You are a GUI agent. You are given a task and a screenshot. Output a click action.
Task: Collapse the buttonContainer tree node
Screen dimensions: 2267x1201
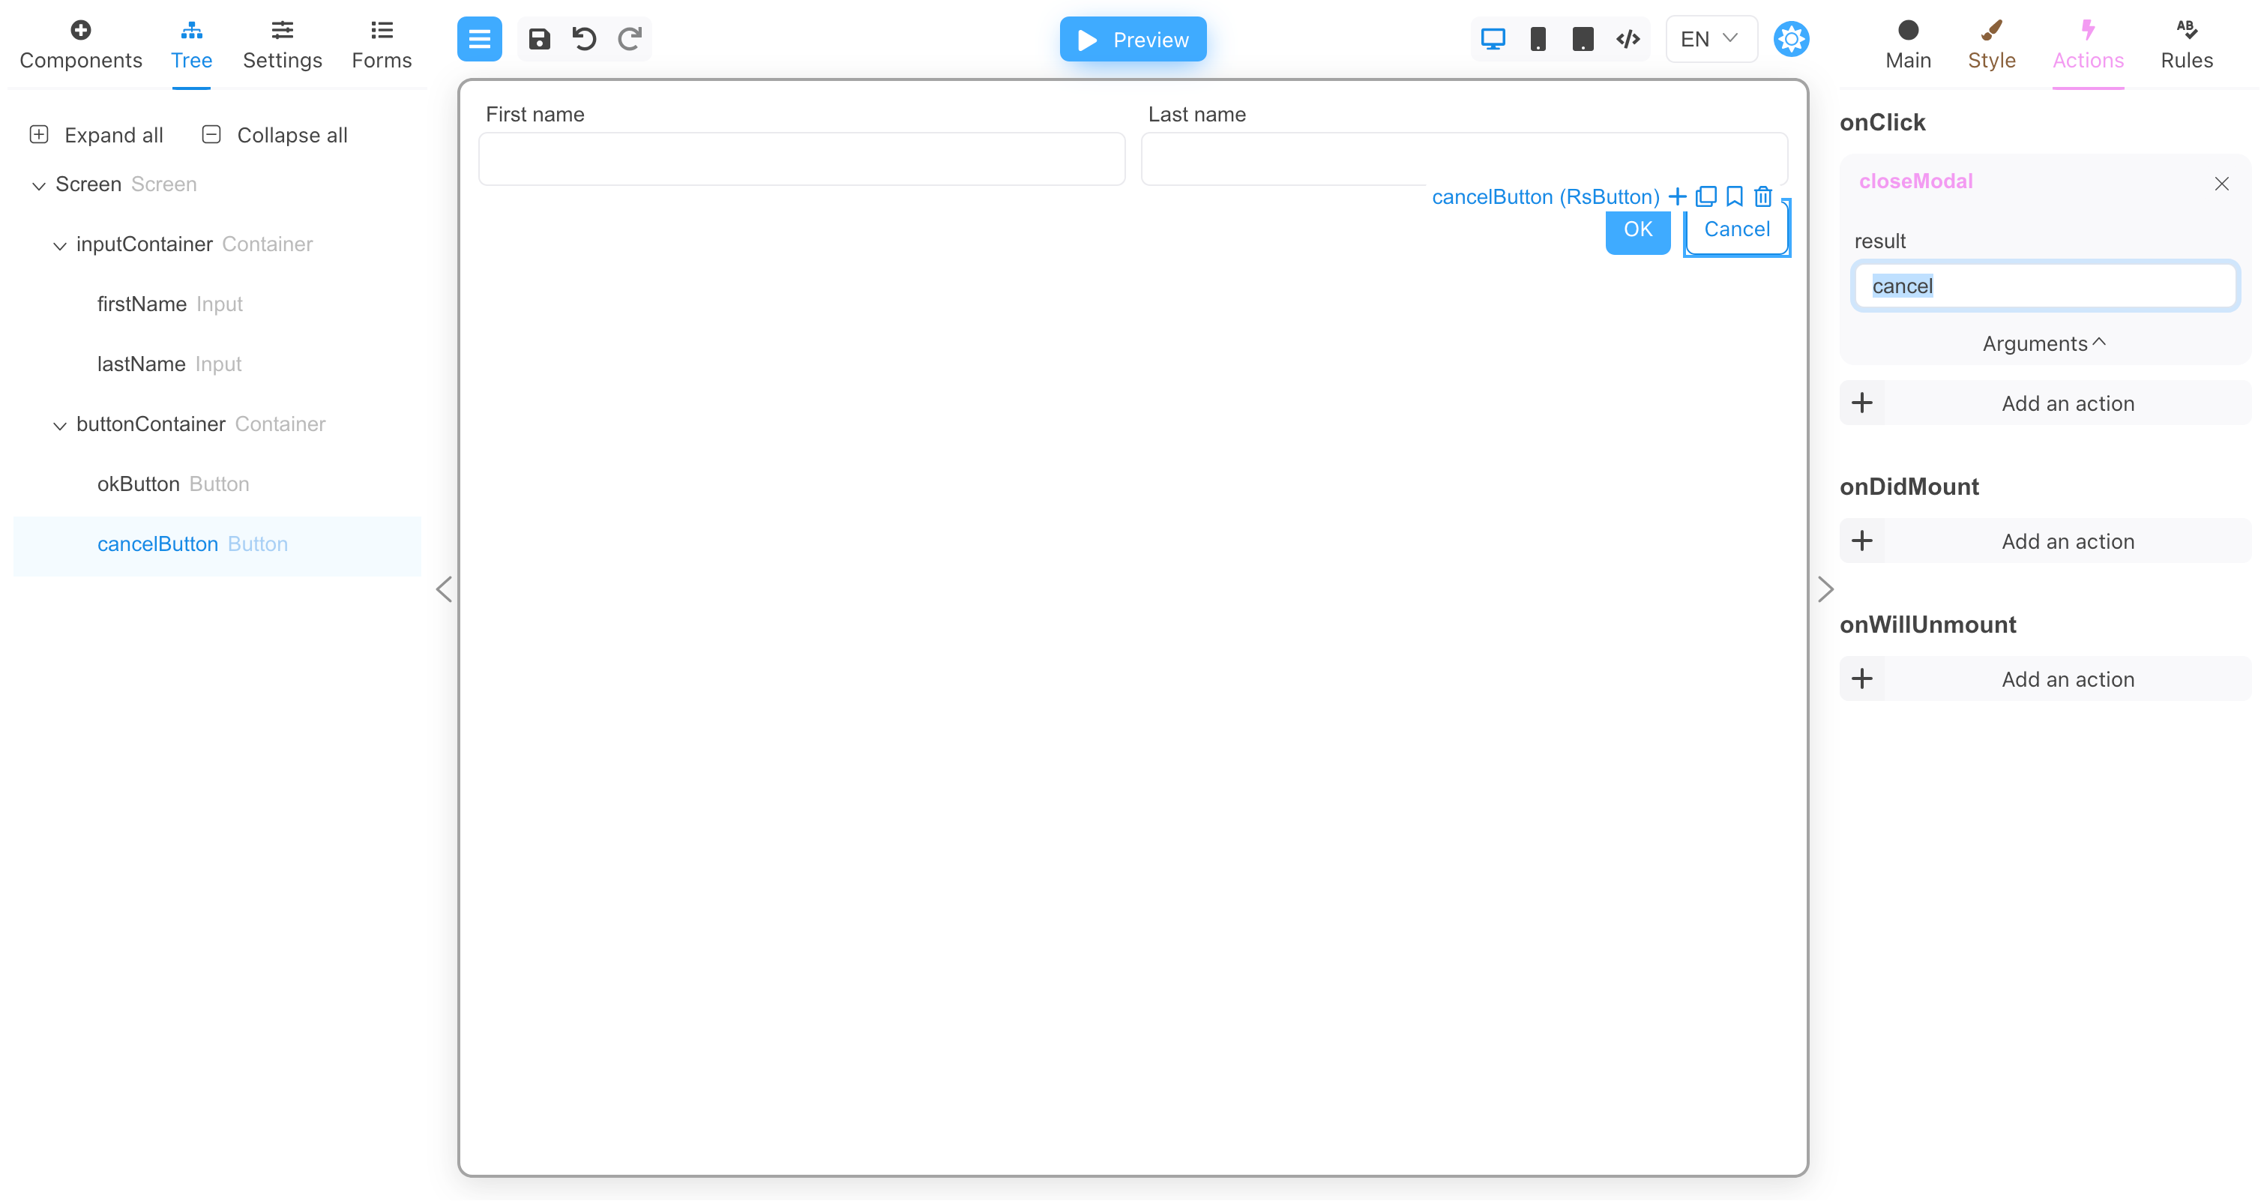tap(59, 426)
